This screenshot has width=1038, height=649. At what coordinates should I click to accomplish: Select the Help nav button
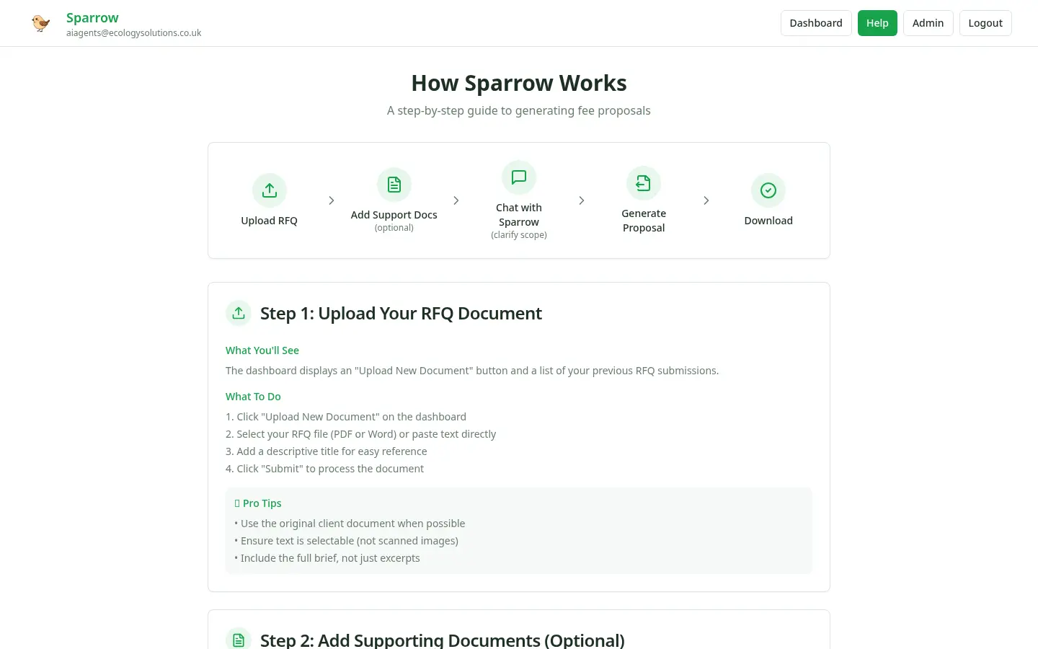click(x=877, y=23)
